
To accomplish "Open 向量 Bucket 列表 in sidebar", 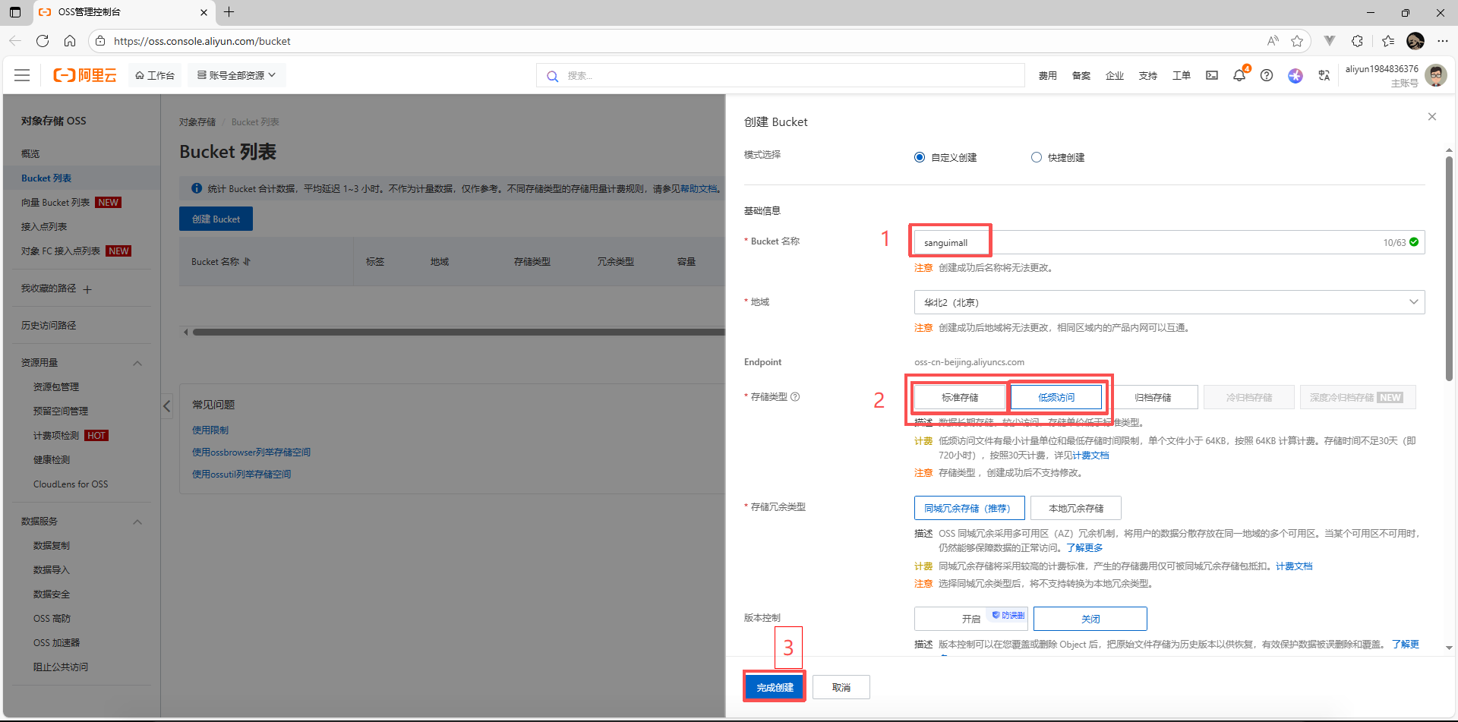I will pos(55,203).
